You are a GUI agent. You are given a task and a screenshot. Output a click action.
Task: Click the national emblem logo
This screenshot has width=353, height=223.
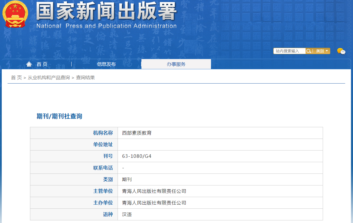15,15
